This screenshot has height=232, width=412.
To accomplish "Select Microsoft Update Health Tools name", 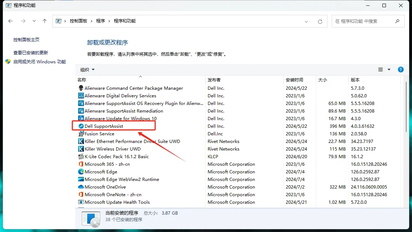I will click(117, 202).
